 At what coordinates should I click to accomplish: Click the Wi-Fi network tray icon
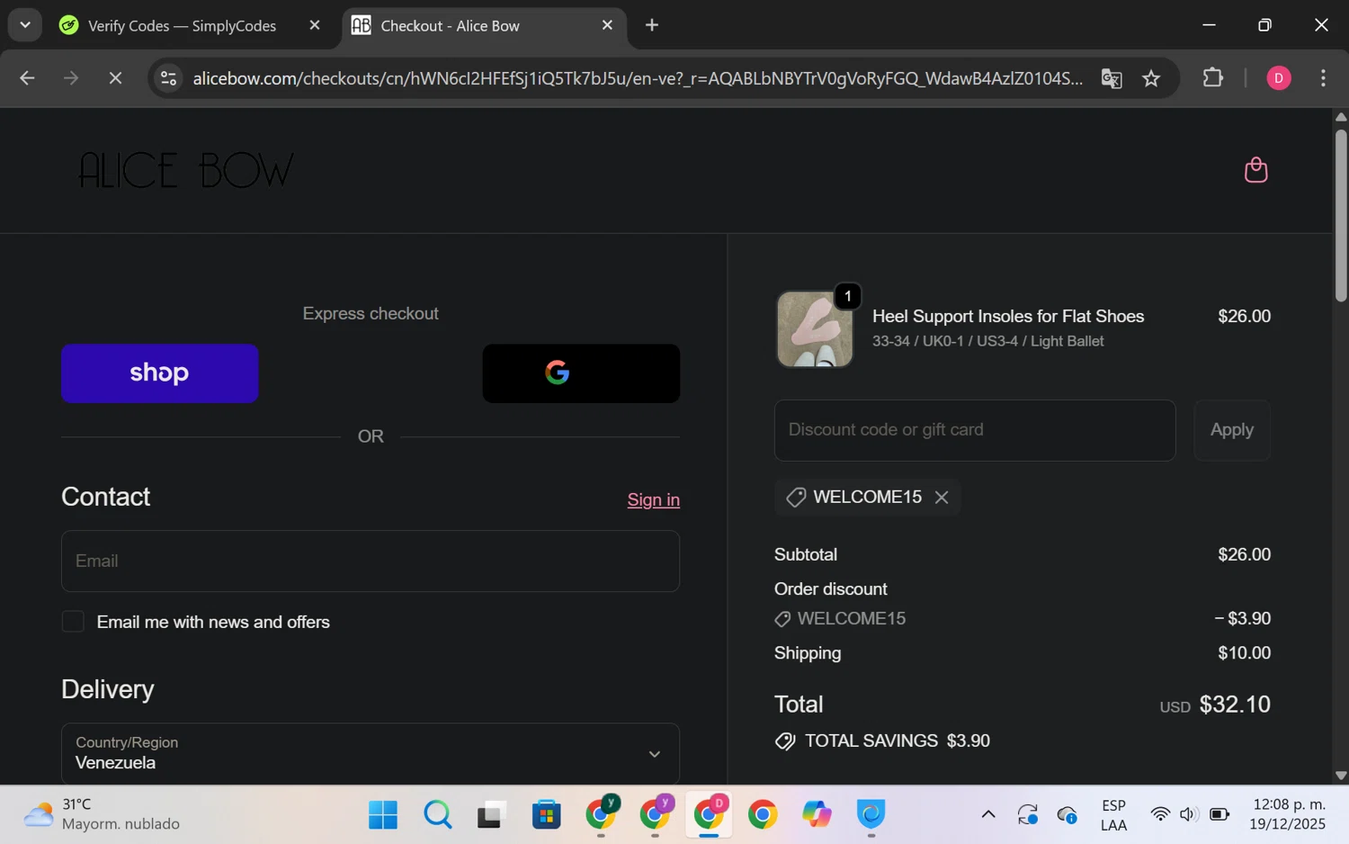coord(1160,815)
